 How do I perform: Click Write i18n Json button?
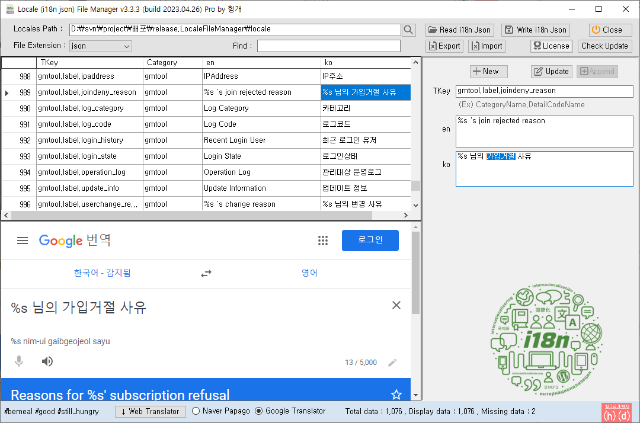pyautogui.click(x=536, y=30)
